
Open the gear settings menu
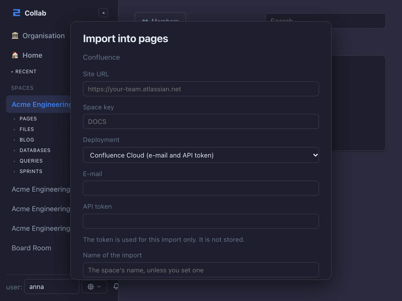pos(94,287)
